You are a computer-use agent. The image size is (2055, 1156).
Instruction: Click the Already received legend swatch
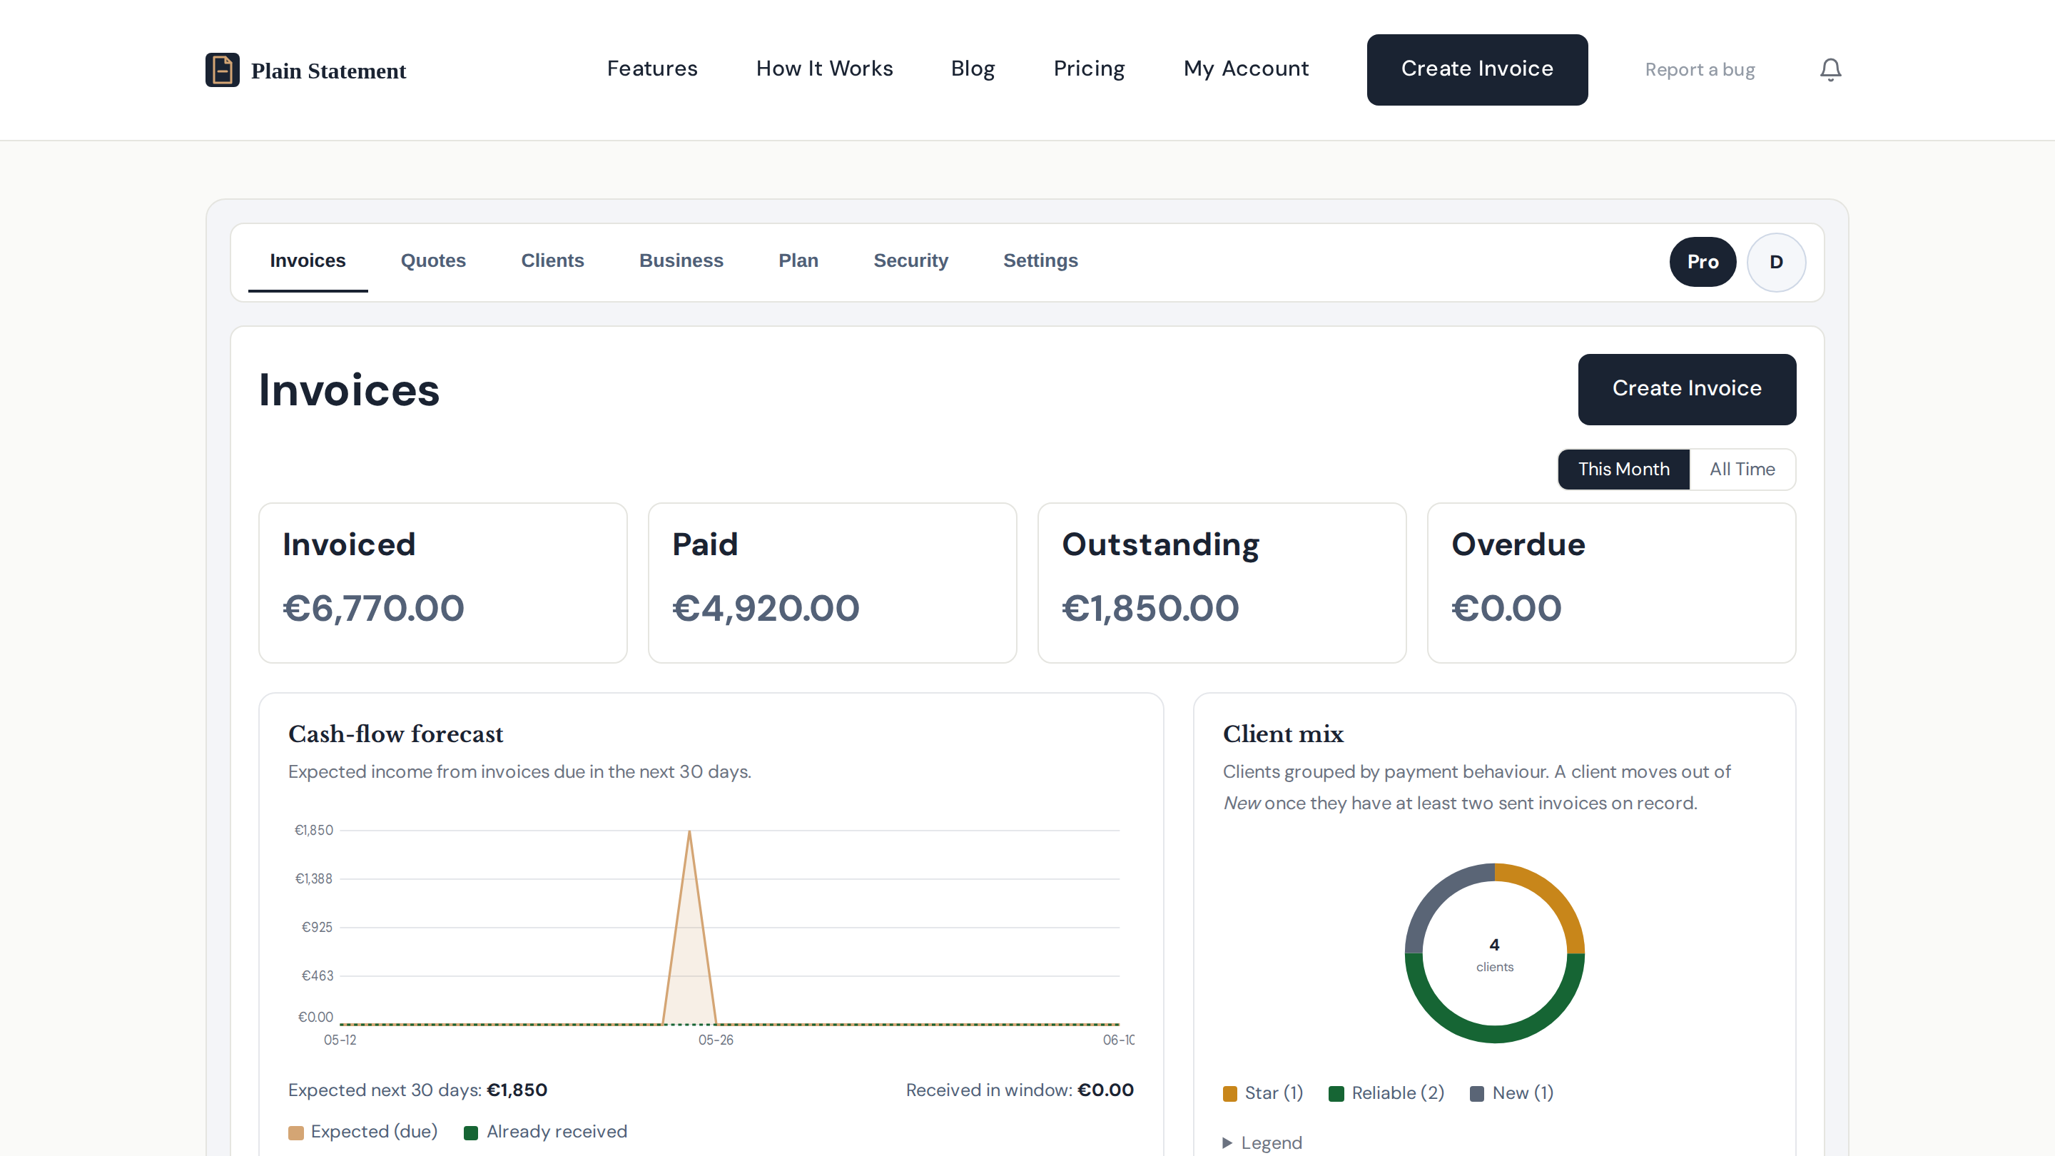pos(471,1133)
